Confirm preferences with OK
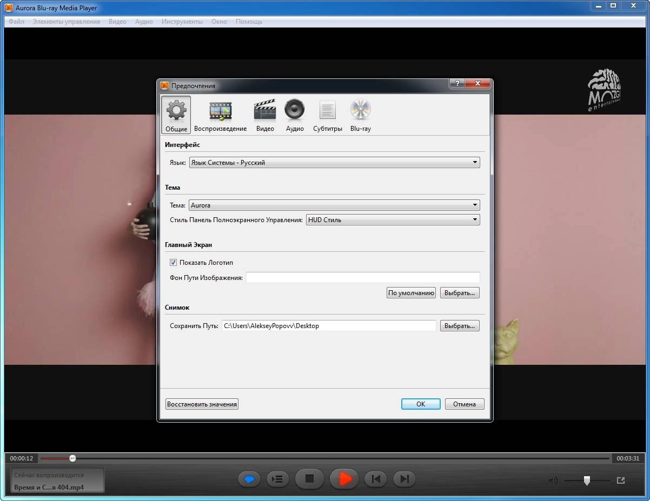The image size is (650, 501). click(421, 404)
